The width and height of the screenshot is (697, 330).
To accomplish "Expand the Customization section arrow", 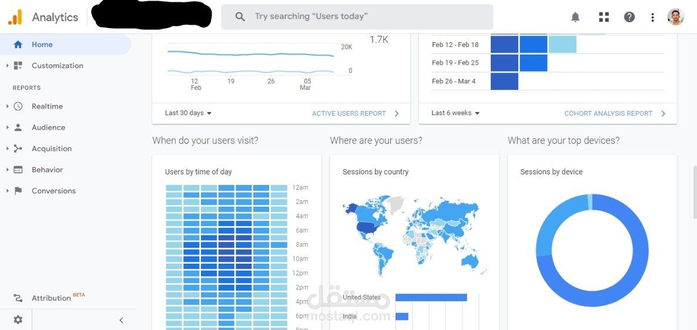I will (7, 66).
